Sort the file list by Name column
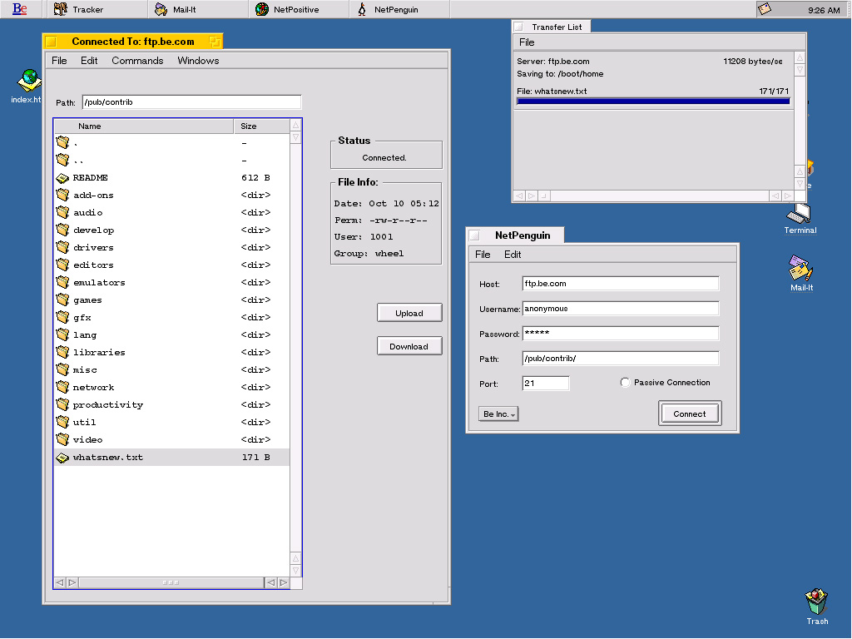Viewport: 852px width, 639px height. coord(143,126)
